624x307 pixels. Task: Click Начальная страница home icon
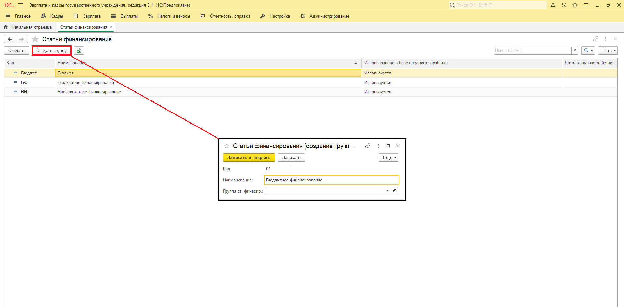pyautogui.click(x=6, y=27)
